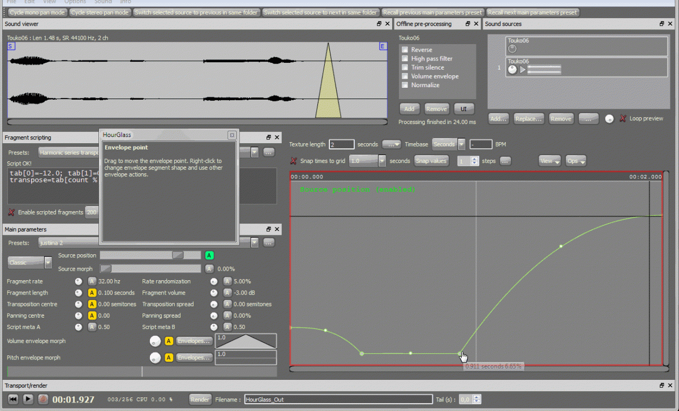Click the UI button in Offline pre-processing

point(464,108)
